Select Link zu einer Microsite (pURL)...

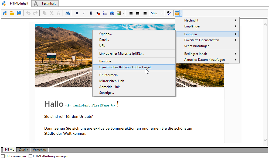click(x=134, y=54)
